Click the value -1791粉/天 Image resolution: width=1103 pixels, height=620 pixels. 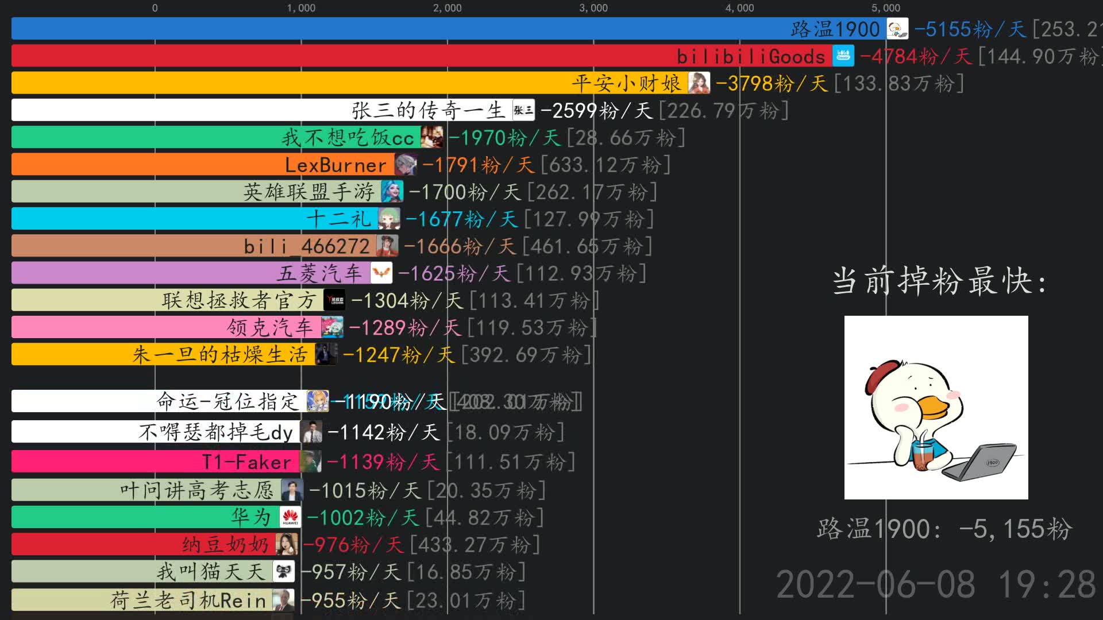(x=479, y=165)
